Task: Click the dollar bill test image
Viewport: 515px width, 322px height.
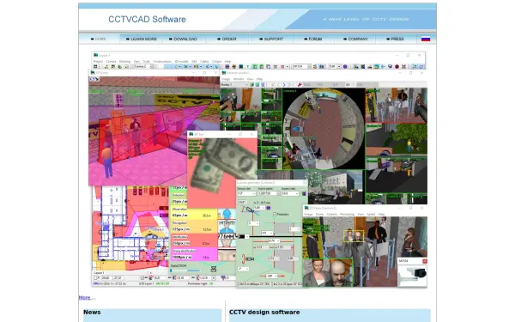Action: [222, 166]
